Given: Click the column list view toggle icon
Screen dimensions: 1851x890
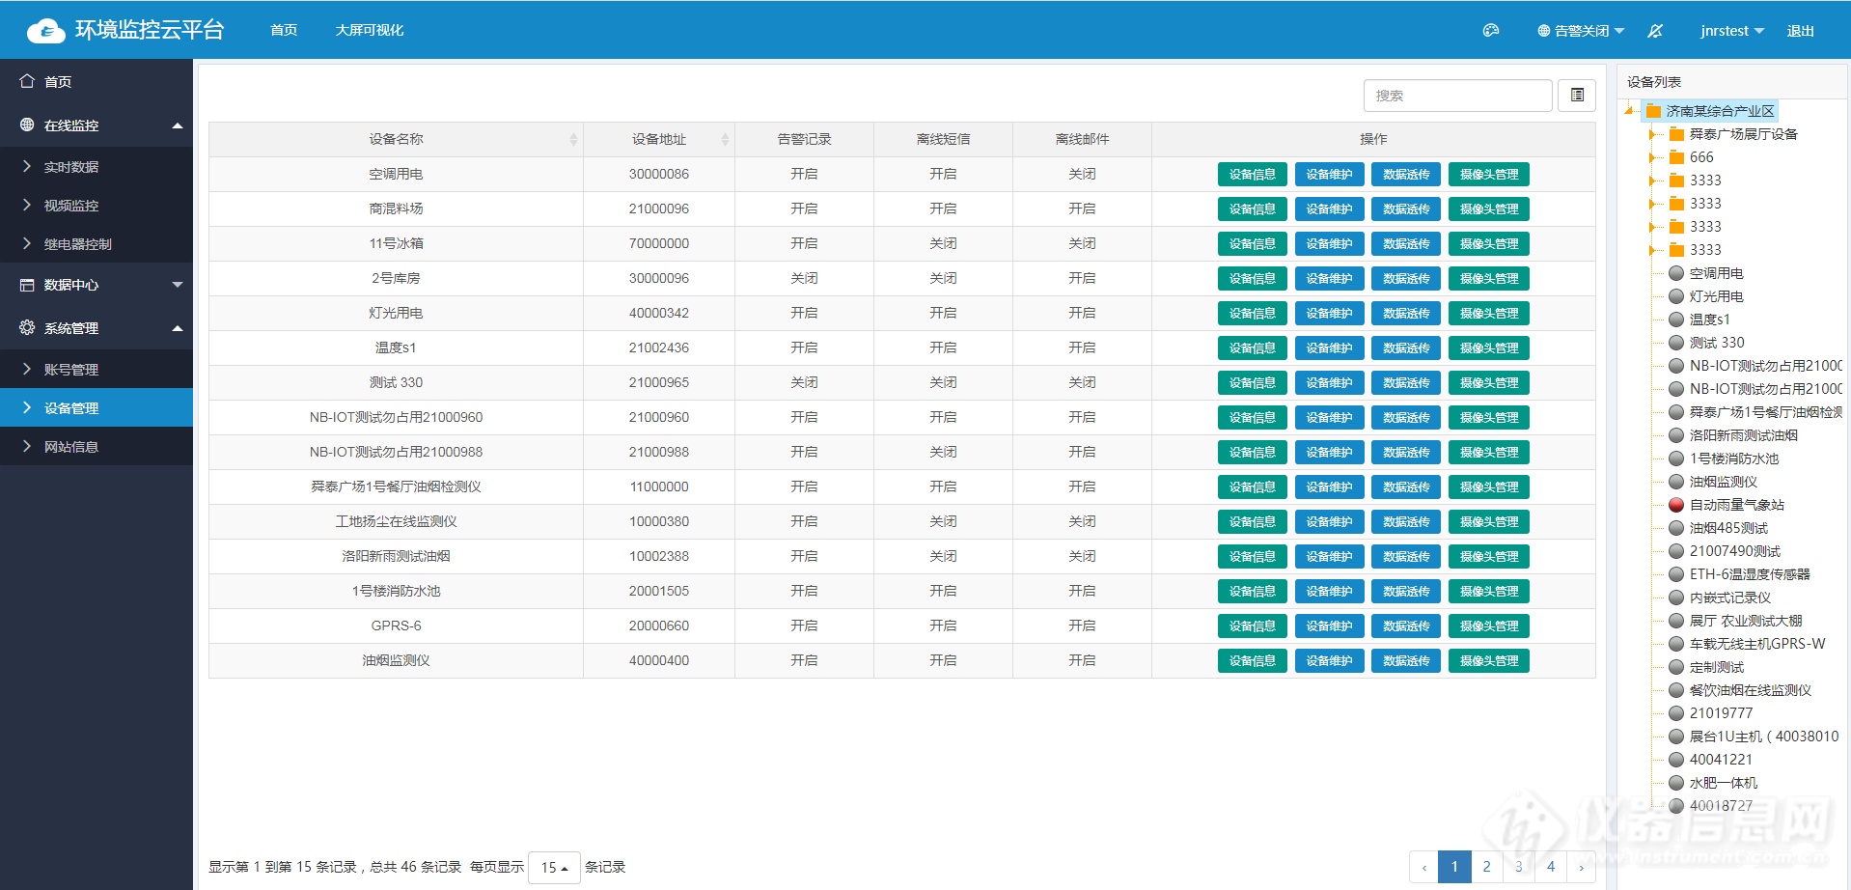Looking at the screenshot, I should click(x=1577, y=96).
